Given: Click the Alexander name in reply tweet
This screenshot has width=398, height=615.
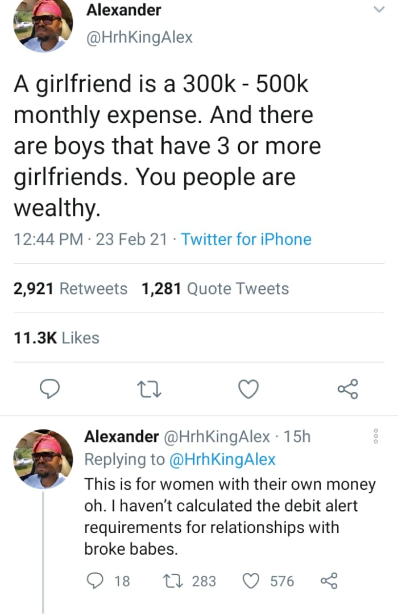Looking at the screenshot, I should pos(121,437).
